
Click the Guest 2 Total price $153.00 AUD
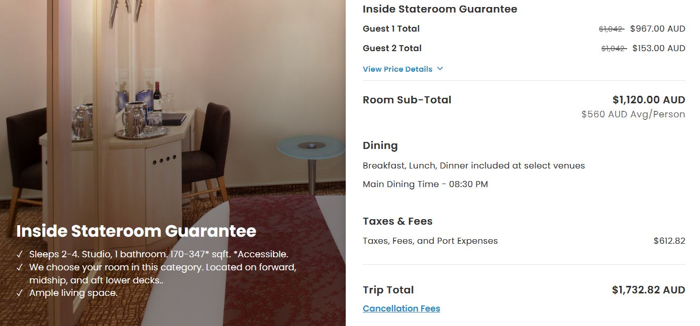[x=659, y=48]
